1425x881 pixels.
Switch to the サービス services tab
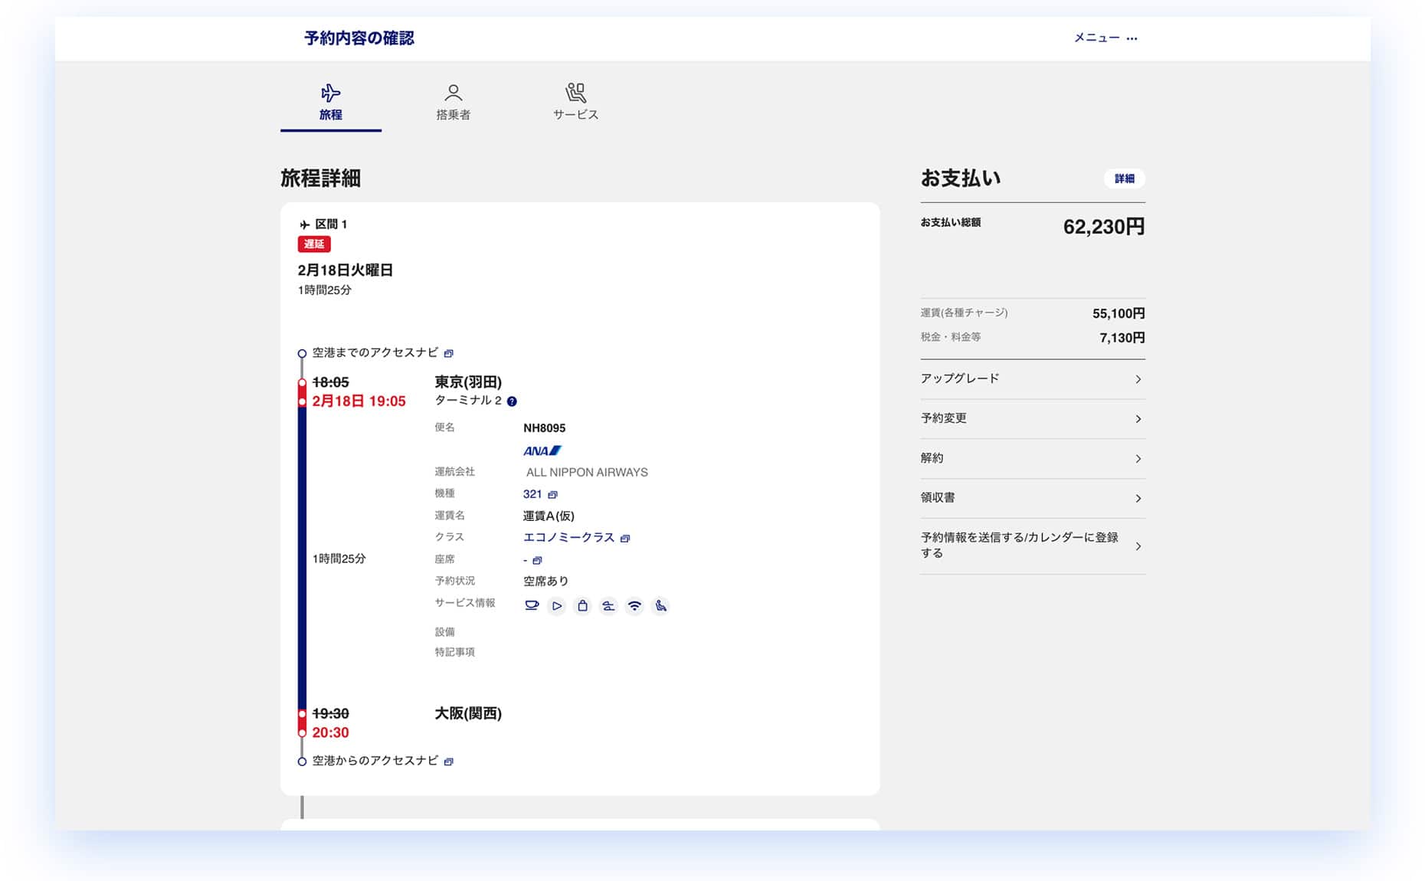[x=575, y=103]
